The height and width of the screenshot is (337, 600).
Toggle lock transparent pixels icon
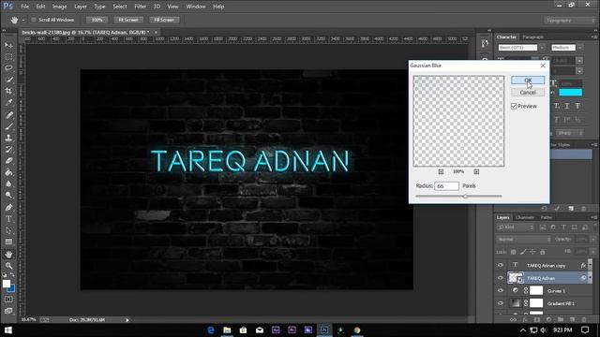coord(514,252)
